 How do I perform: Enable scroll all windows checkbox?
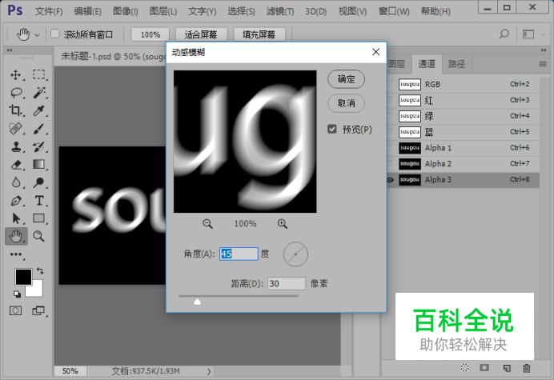(x=54, y=34)
